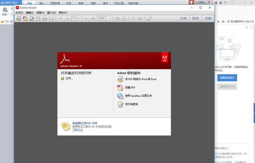Click the Create PDF online toolbar icon
This screenshot has width=255, height=163.
25,18
